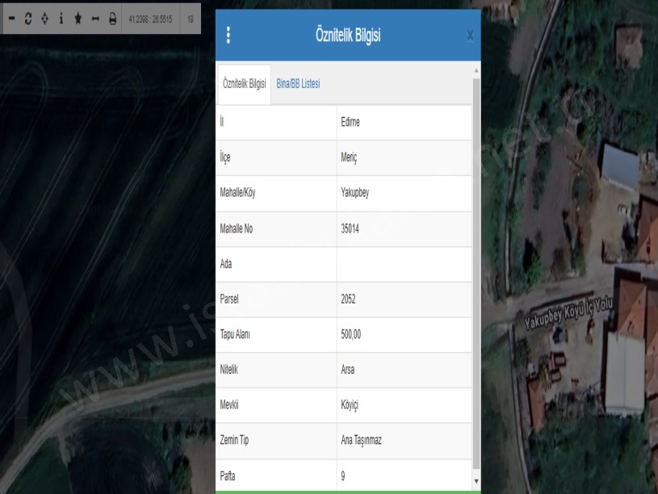Click the Parsel value 2052
The width and height of the screenshot is (658, 494).
tap(349, 299)
